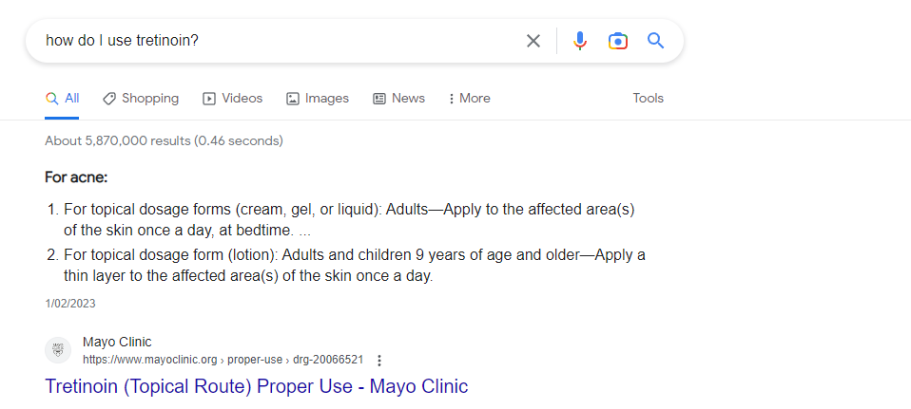Screen dimensions: 911x409
Task: Open the Tools search options
Action: coord(649,99)
